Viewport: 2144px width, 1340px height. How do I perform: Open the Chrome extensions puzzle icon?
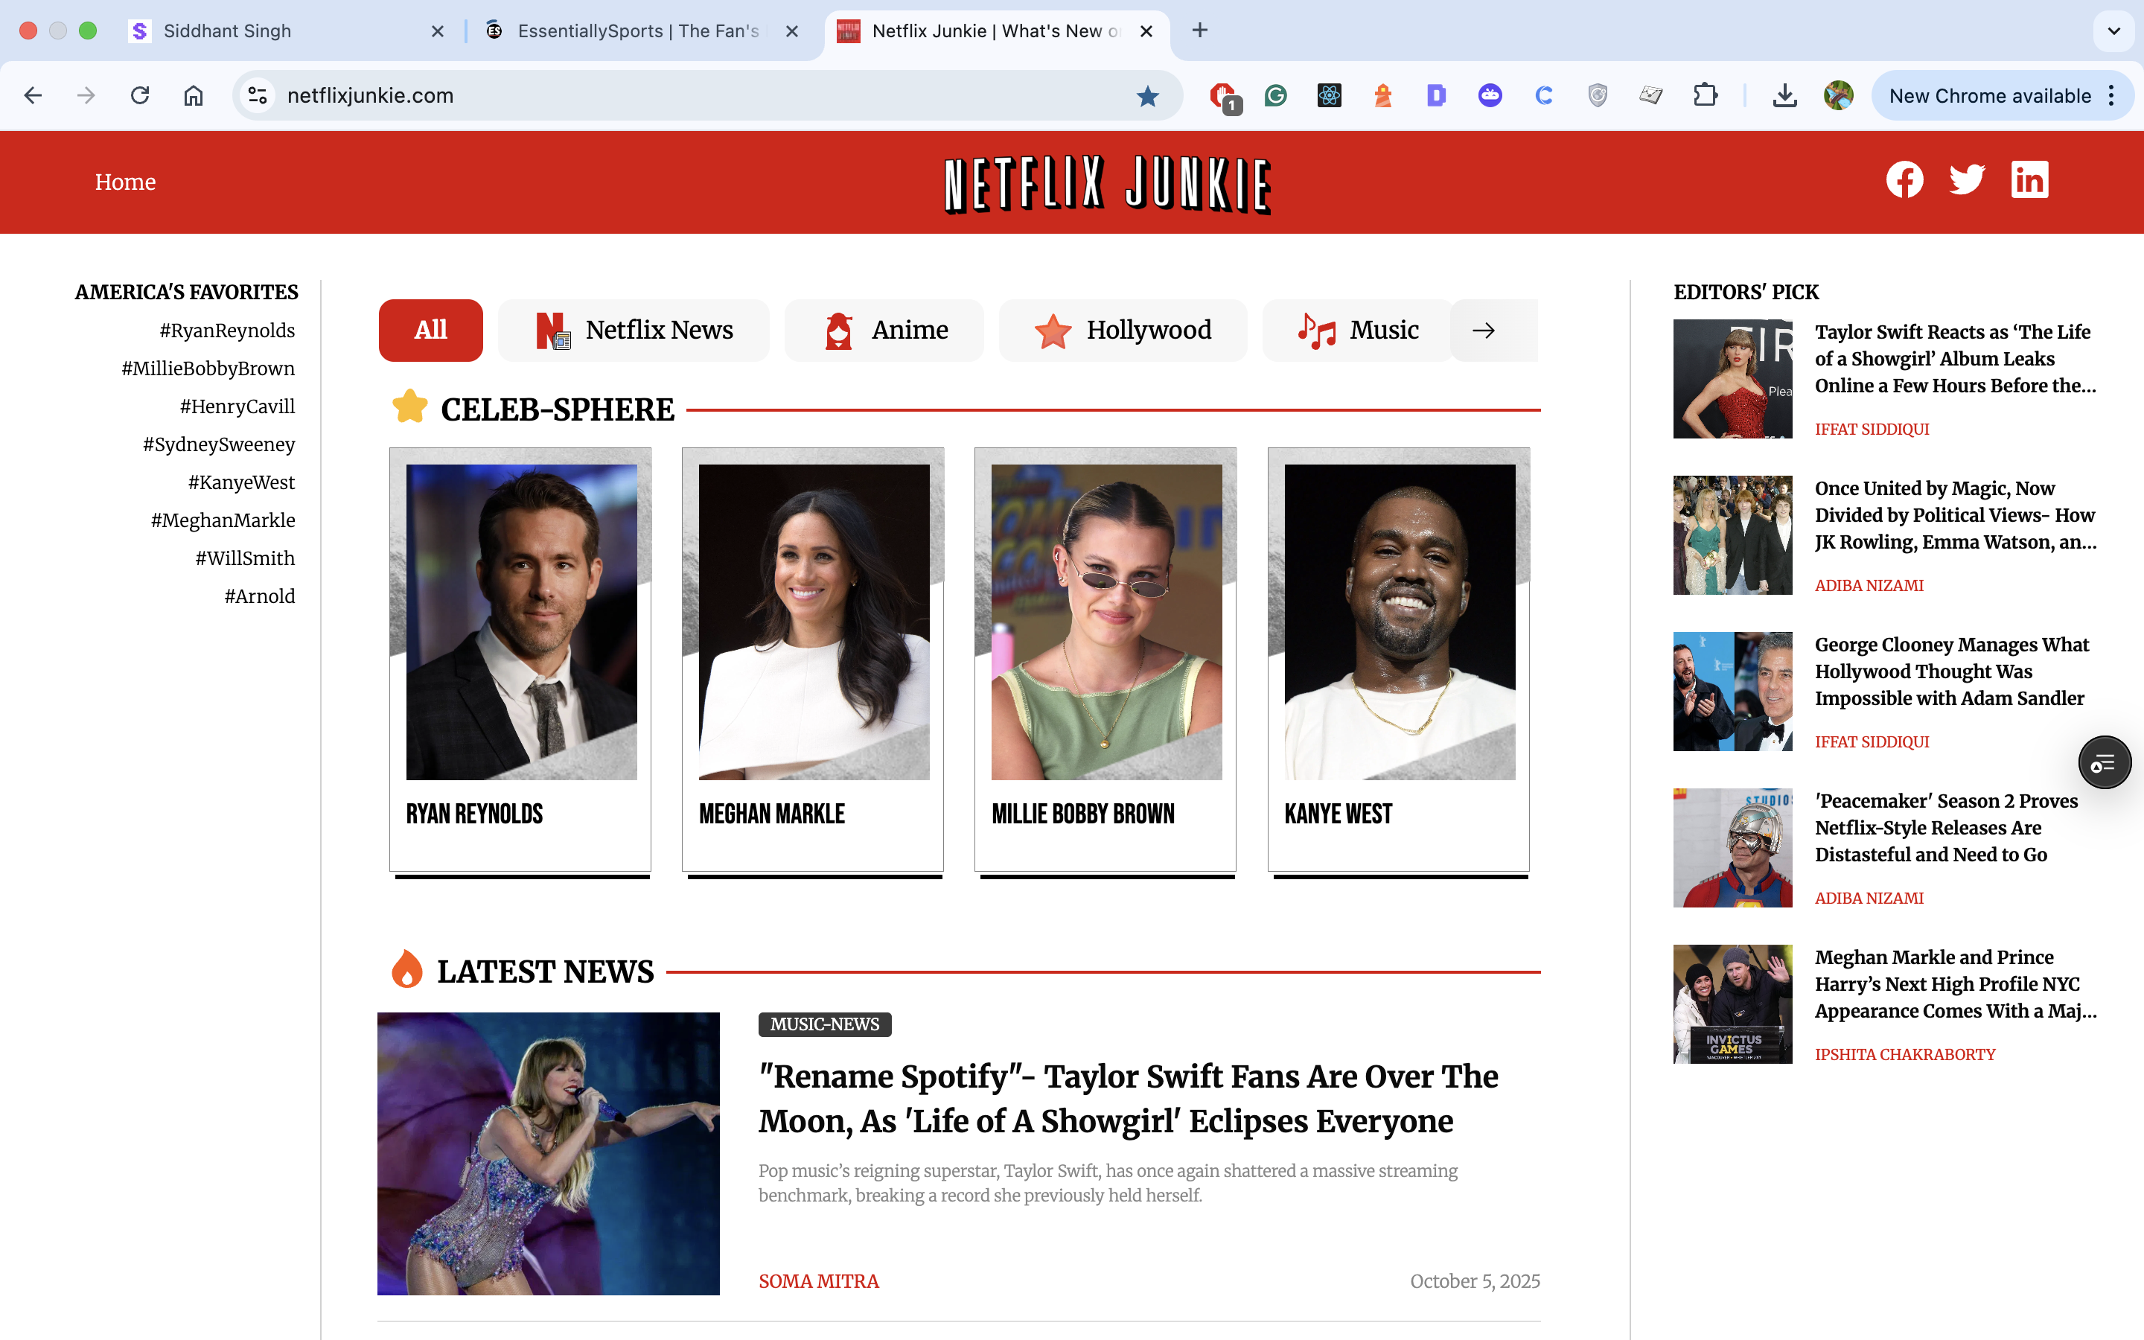[x=1705, y=96]
